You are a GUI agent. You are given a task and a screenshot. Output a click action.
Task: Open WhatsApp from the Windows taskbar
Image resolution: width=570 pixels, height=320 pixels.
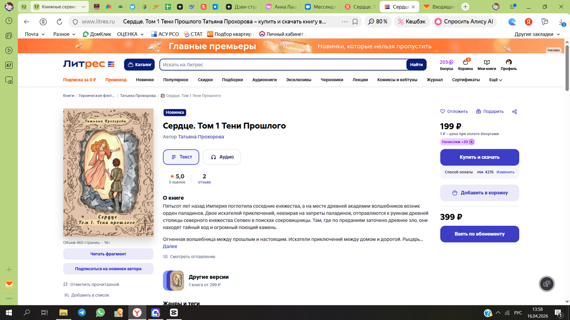click(100, 313)
